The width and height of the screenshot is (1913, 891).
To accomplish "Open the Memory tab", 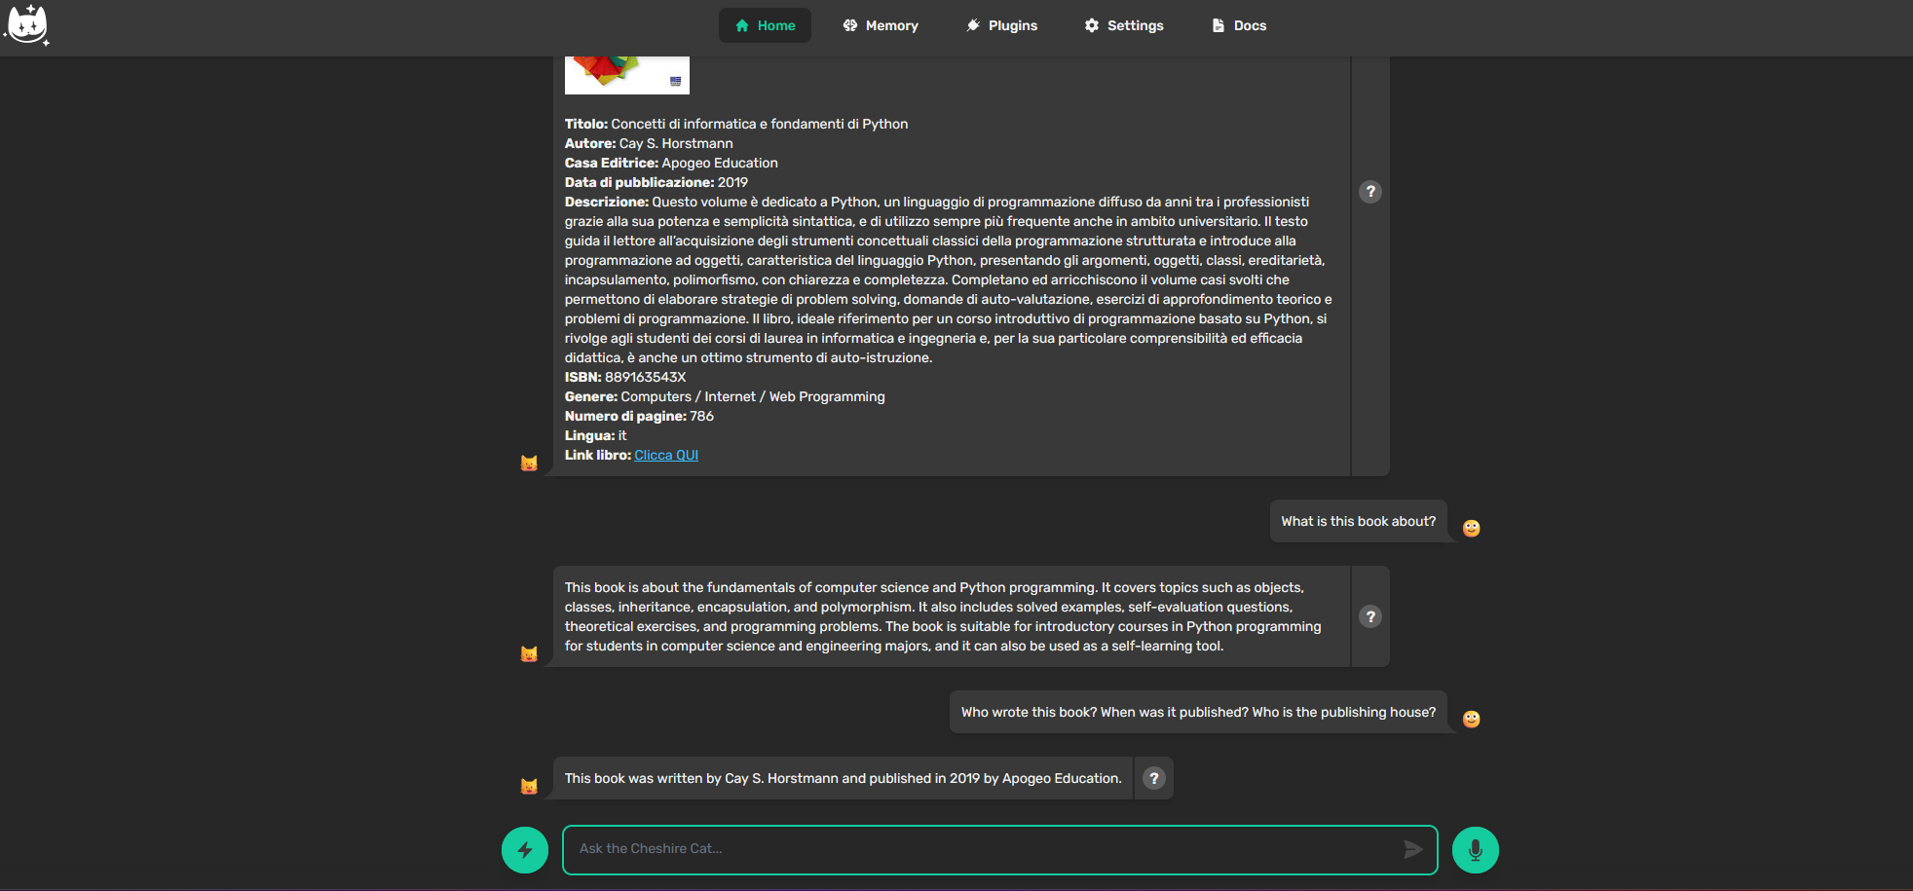I will [881, 25].
